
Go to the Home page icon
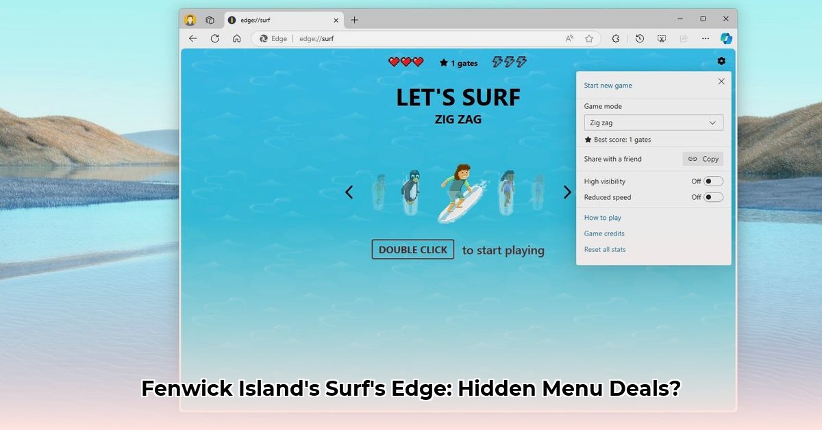[x=237, y=38]
